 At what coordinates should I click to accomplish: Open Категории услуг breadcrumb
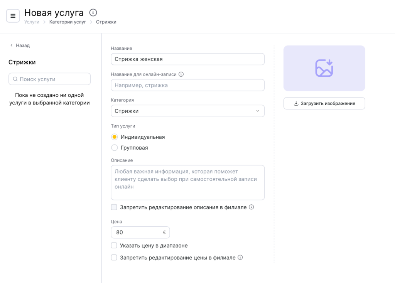point(68,22)
